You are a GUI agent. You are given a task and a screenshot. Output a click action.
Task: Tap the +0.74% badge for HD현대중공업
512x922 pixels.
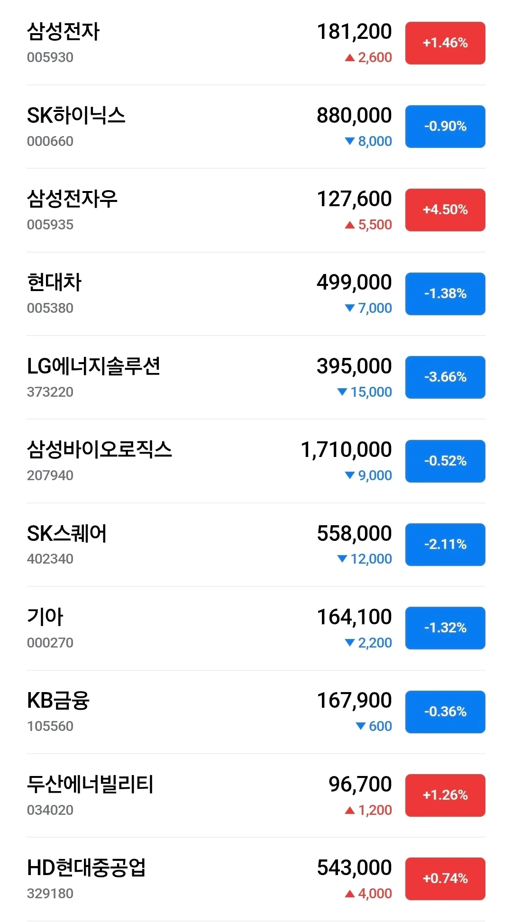click(445, 879)
